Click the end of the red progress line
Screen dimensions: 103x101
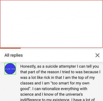click(20, 48)
